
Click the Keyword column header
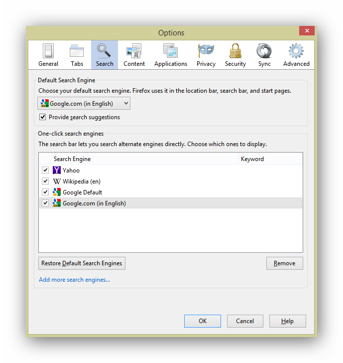pyautogui.click(x=270, y=159)
